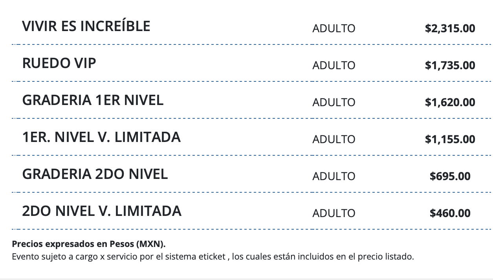
Task: Select the GRADERIA 2DO NIVEL section
Action: 95,174
